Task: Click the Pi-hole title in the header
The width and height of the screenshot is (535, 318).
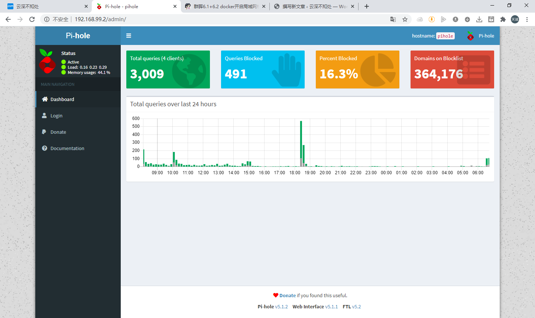Action: (78, 36)
